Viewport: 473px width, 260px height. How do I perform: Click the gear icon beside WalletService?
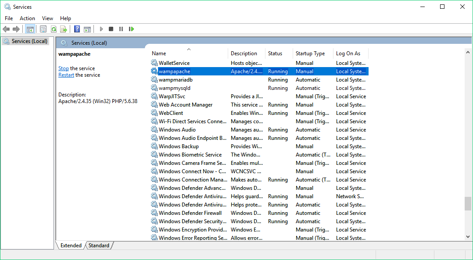tap(154, 63)
